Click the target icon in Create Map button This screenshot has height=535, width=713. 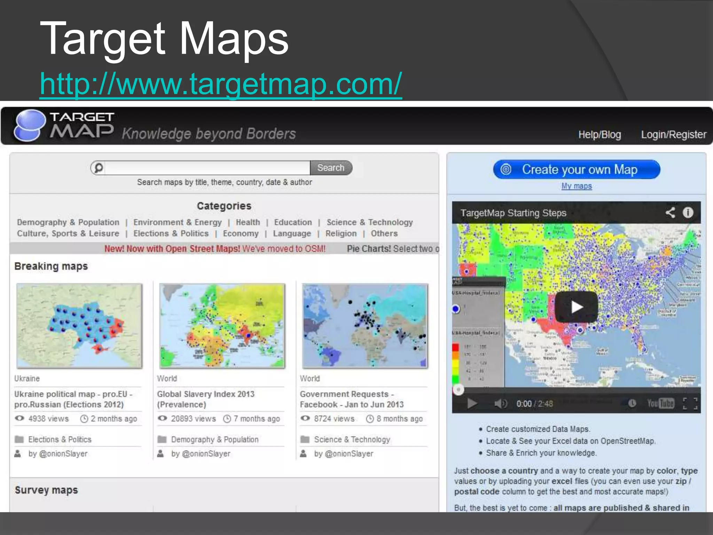(x=506, y=169)
